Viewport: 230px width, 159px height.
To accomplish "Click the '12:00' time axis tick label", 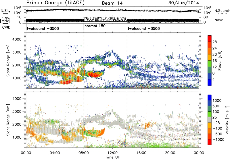I will [x=112, y=153].
